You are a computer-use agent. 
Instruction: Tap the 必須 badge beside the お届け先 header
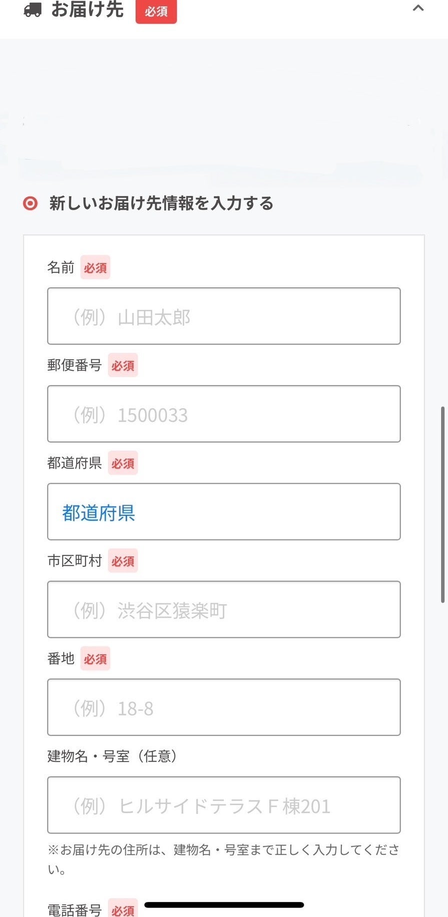[156, 11]
